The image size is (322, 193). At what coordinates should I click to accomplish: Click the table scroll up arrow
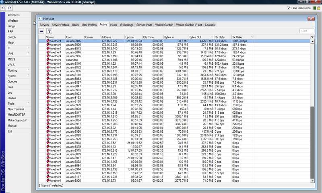pos(312,41)
